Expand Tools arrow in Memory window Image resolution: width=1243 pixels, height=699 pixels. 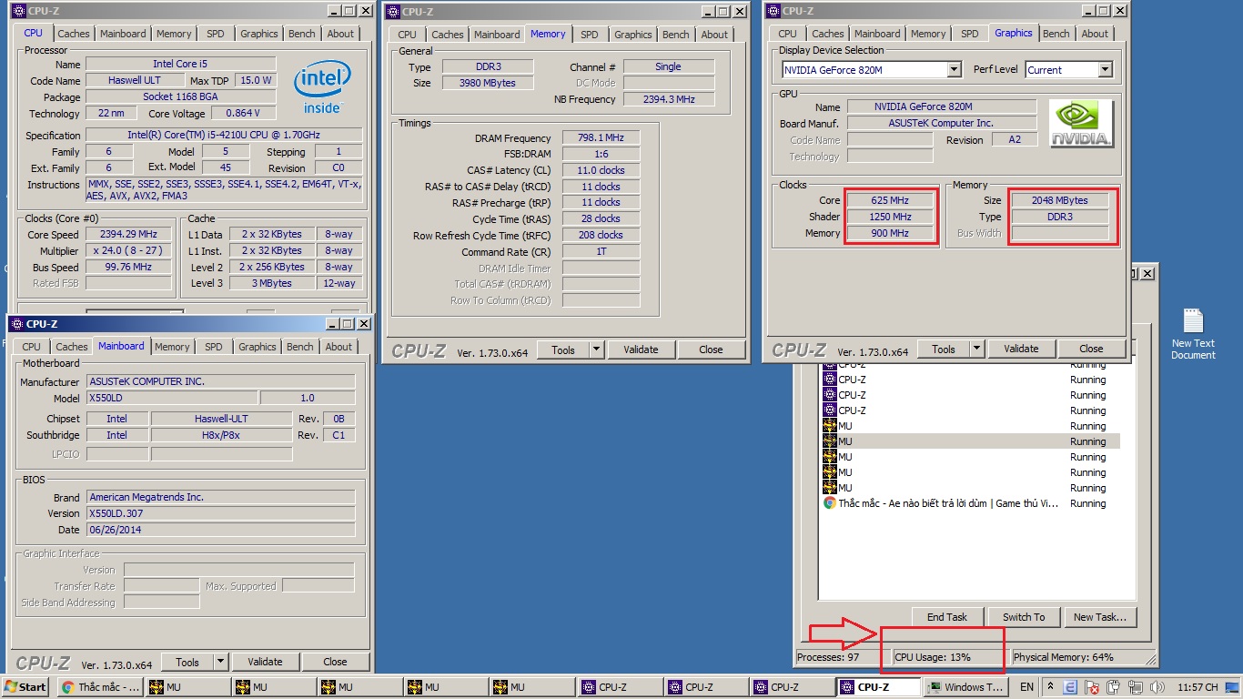pyautogui.click(x=596, y=349)
